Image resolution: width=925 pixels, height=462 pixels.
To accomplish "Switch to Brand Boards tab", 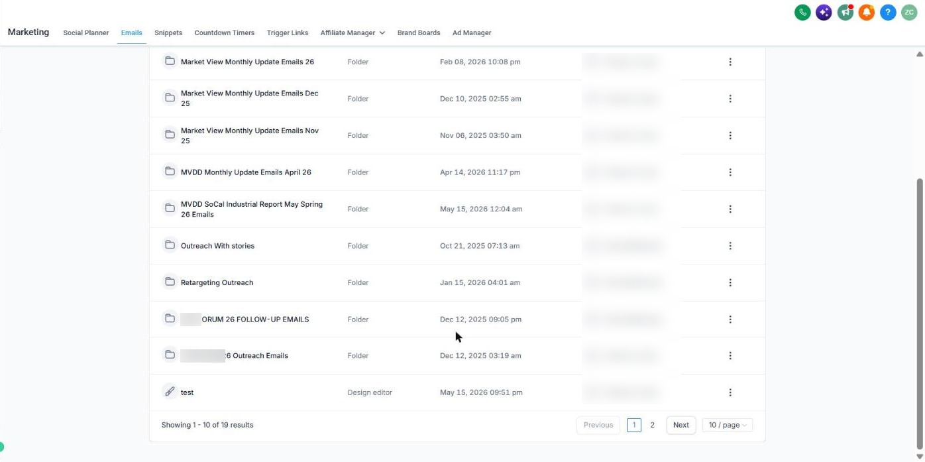I will 419,32.
